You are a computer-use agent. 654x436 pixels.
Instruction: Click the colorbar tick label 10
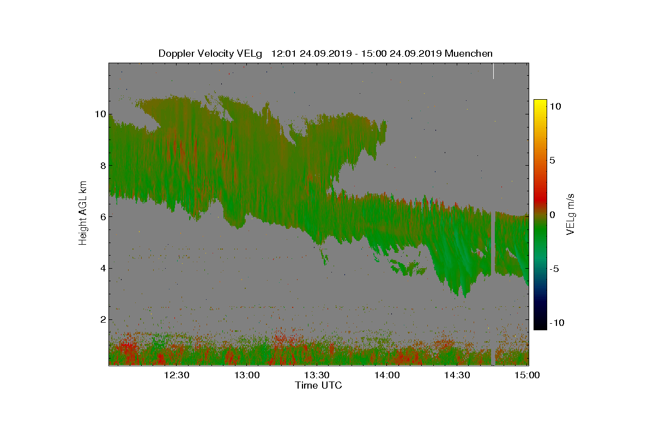pyautogui.click(x=555, y=107)
